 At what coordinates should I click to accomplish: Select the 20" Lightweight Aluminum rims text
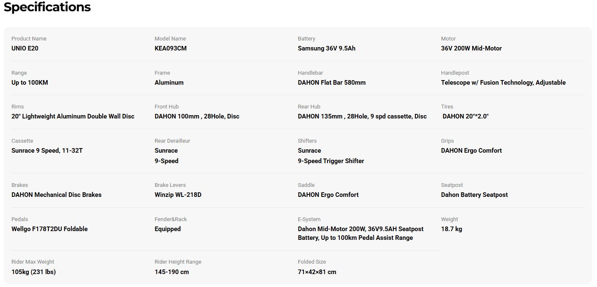73,116
